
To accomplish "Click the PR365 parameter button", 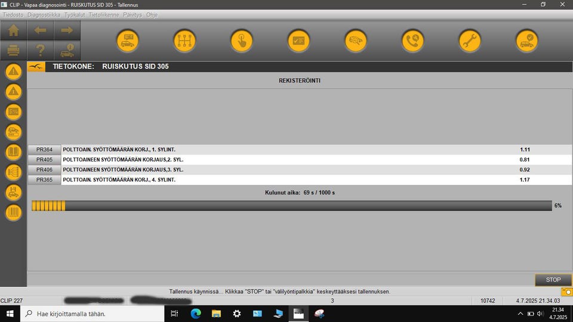I will click(44, 179).
